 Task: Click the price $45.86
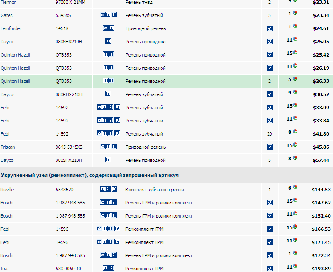point(321,147)
